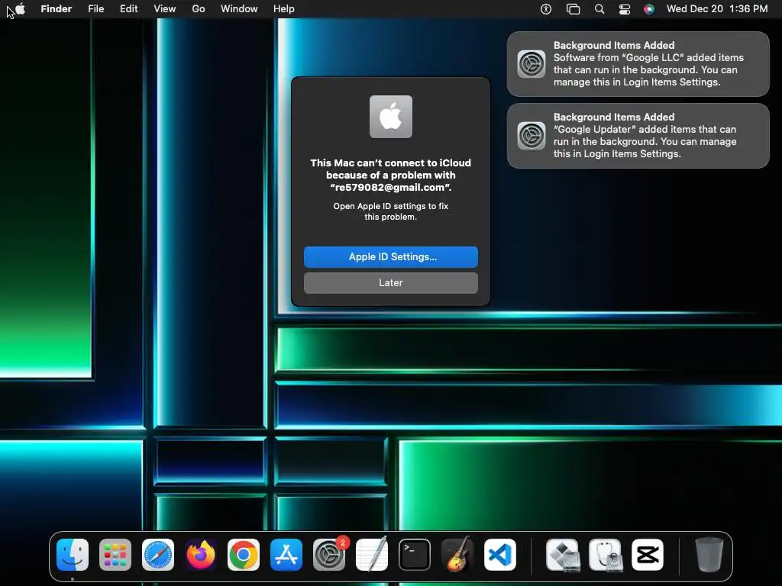Open the View menu
This screenshot has width=782, height=586.
[165, 9]
